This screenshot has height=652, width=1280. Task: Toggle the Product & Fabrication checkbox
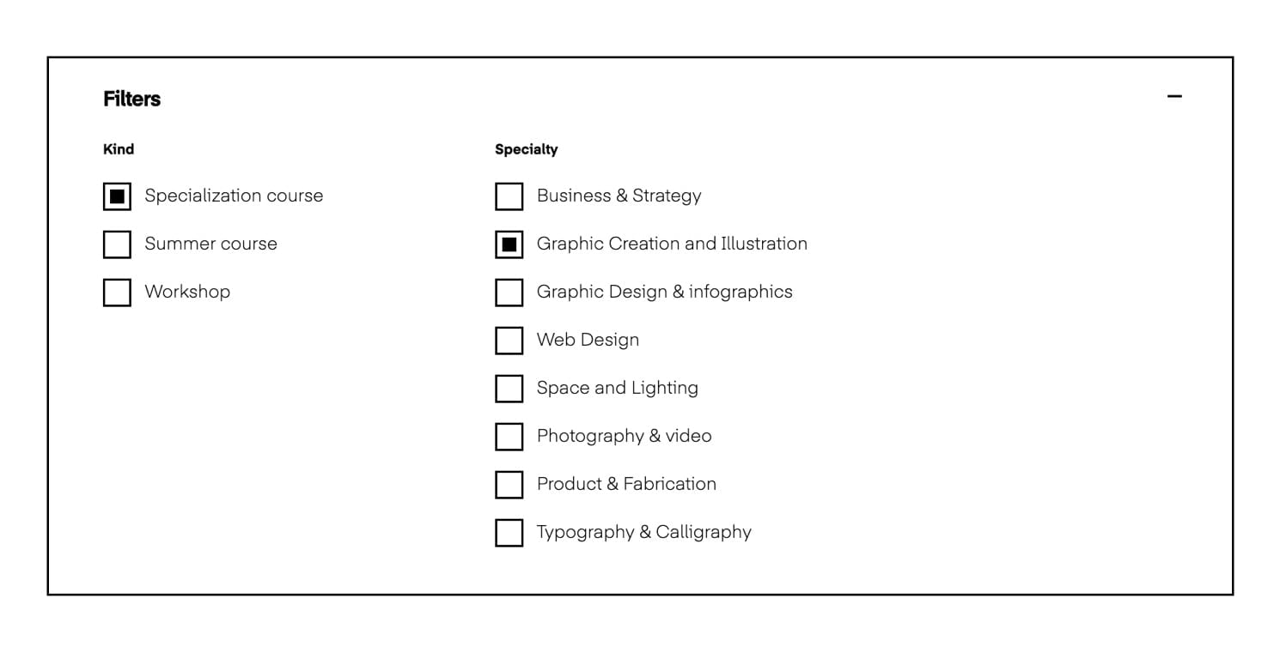click(509, 485)
